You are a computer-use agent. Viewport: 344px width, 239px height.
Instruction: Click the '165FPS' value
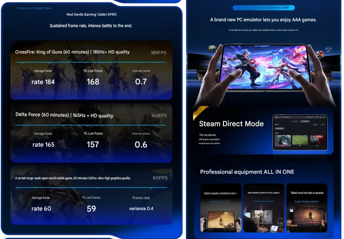(159, 116)
